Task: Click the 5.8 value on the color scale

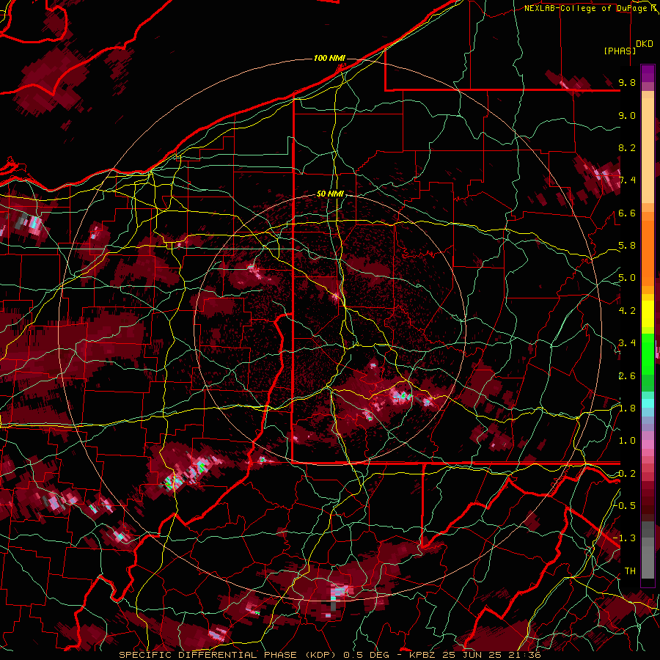Action: (x=627, y=246)
